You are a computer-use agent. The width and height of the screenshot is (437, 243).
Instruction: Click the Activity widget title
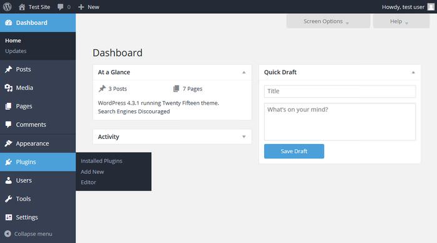point(109,137)
